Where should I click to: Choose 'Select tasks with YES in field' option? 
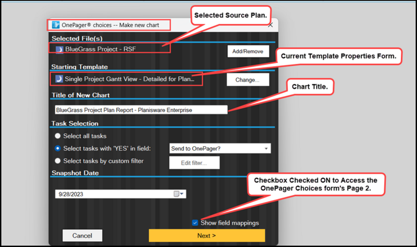click(x=57, y=149)
